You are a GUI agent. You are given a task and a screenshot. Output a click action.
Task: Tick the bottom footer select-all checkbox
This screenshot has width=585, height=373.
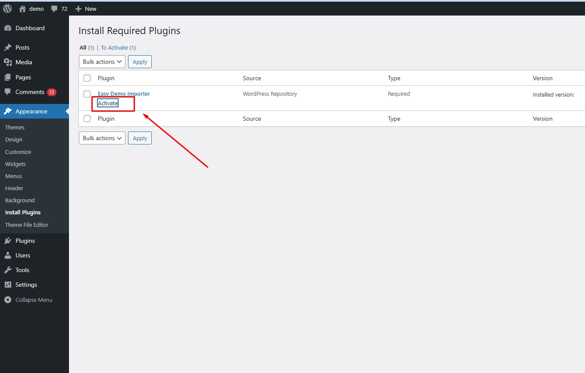tap(87, 119)
